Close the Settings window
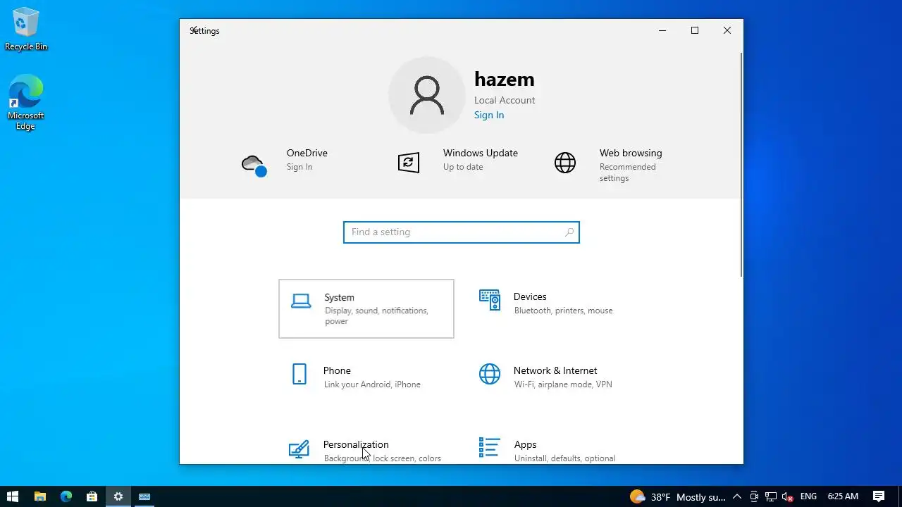Screen dimensions: 902x507 [x=727, y=30]
